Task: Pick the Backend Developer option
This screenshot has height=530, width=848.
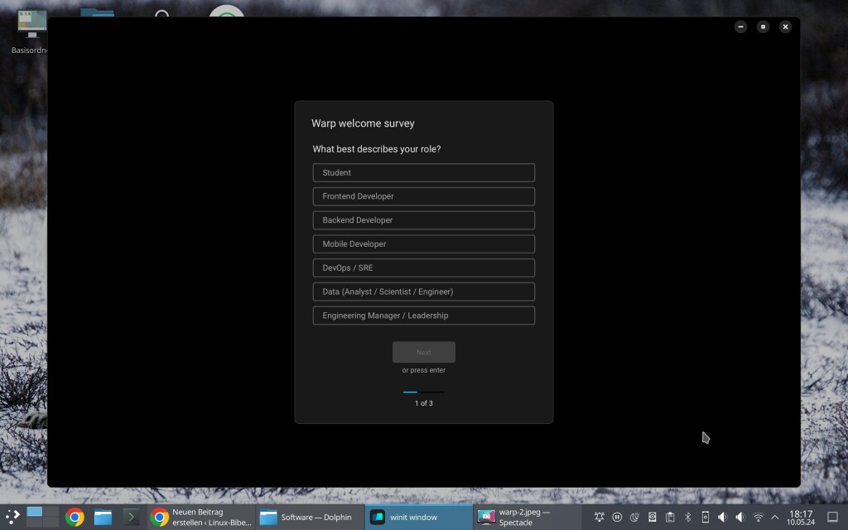Action: click(423, 220)
